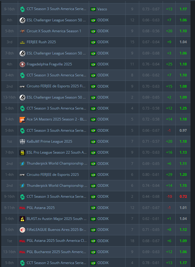The height and width of the screenshot is (267, 195).
Task: Open the Circuito FERJEE de Esports 2025 1-4th event
Action: pyautogui.click(x=53, y=175)
